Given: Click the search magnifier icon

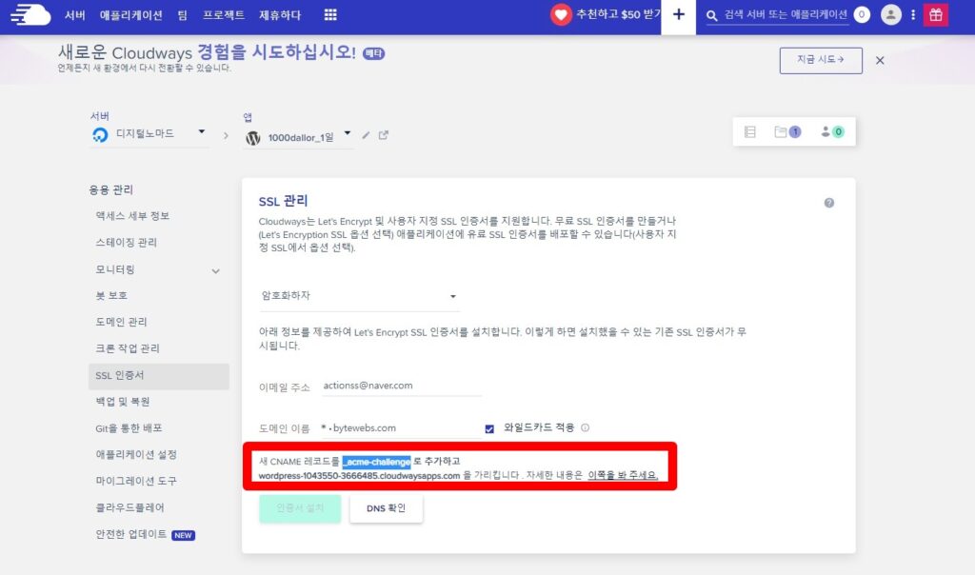Looking at the screenshot, I should 712,15.
